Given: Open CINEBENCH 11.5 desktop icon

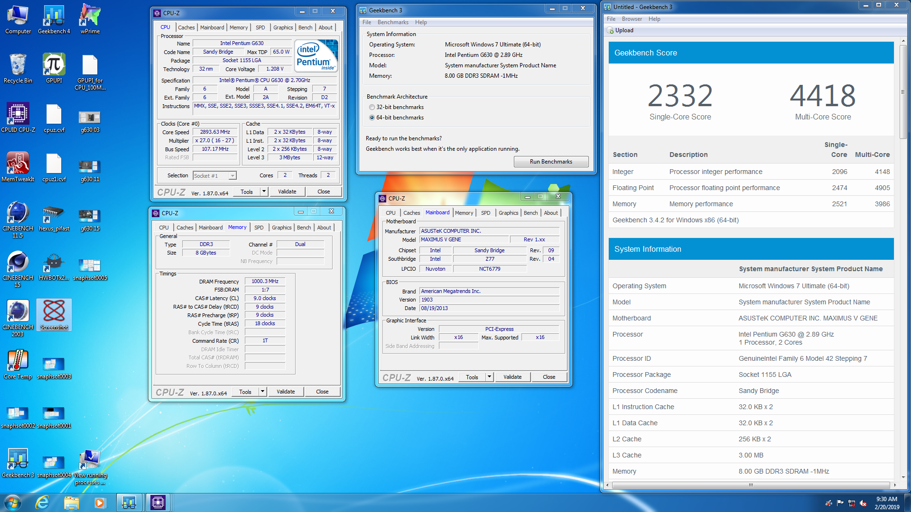Looking at the screenshot, I should pos(18,220).
